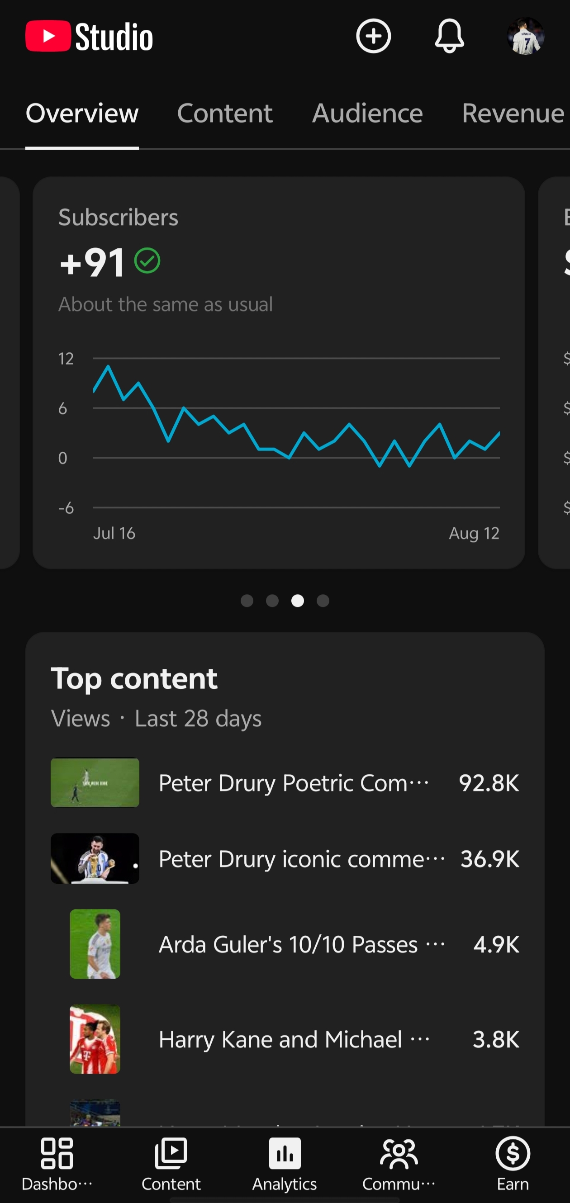This screenshot has width=570, height=1203.
Task: Open the notifications bell
Action: pos(450,36)
